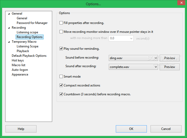
Task: Cancel the Options dialog
Action: [x=166, y=129]
